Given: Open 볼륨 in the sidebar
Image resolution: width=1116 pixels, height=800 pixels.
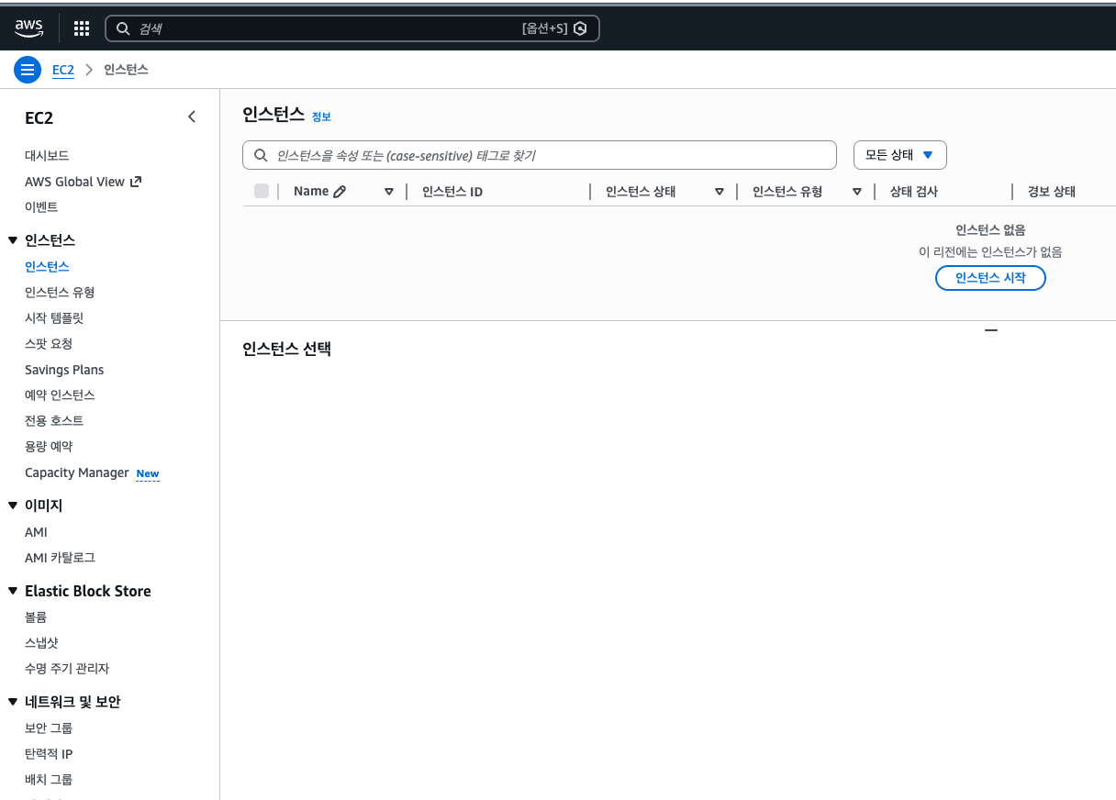Looking at the screenshot, I should [36, 617].
